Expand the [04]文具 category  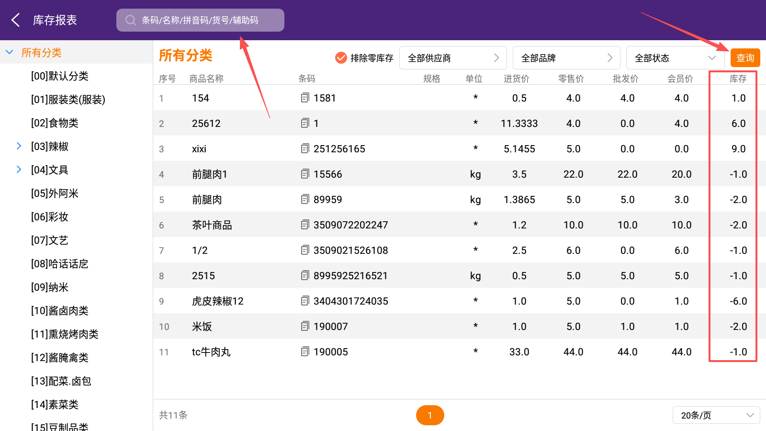pyautogui.click(x=19, y=170)
